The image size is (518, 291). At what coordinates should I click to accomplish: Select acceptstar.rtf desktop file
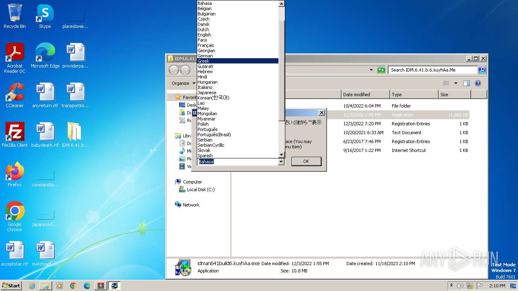coord(15,254)
